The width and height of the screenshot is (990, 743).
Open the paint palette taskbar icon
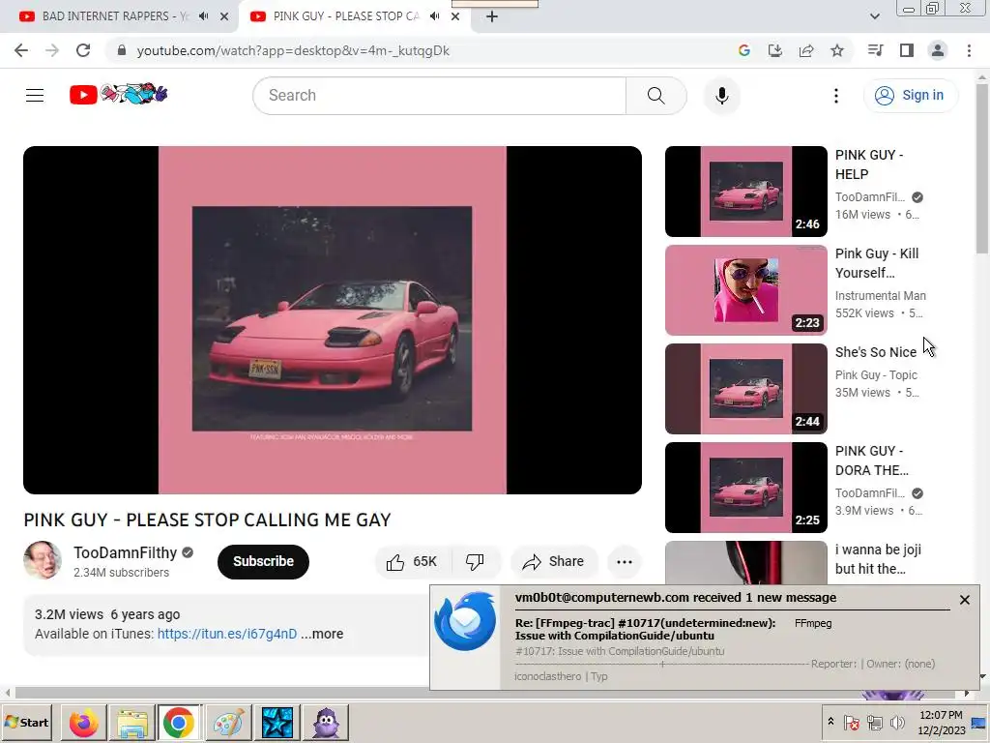[x=228, y=723]
